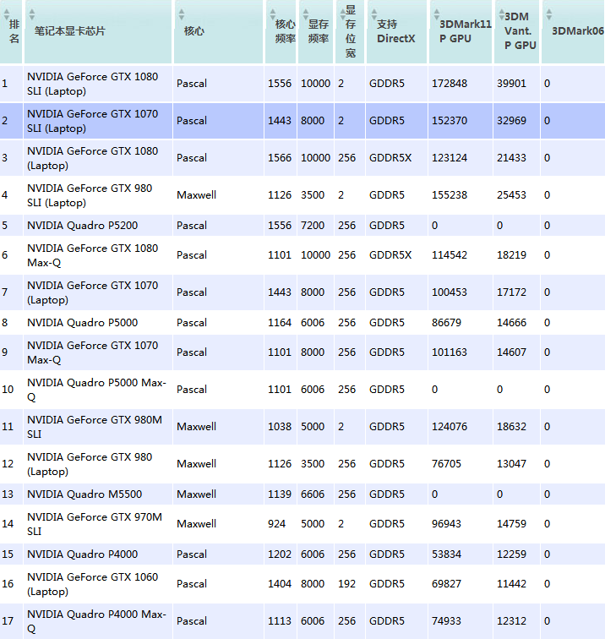Open NVIDIA GeForce GTX 1070 (Laptop) rank 7
The height and width of the screenshot is (639, 605).
pyautogui.click(x=92, y=292)
